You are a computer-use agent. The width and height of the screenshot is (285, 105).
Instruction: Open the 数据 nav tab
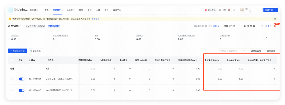tap(81, 10)
